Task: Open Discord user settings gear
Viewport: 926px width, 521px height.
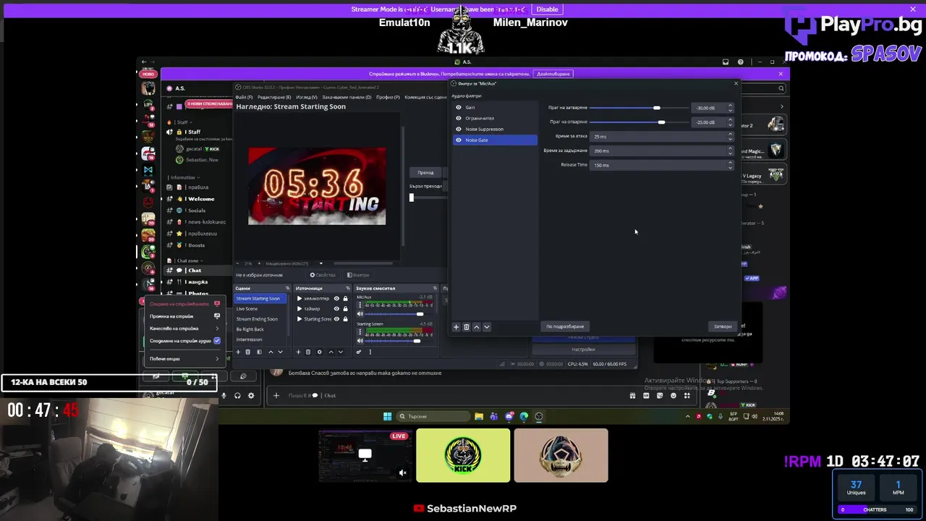Action: pyautogui.click(x=251, y=396)
